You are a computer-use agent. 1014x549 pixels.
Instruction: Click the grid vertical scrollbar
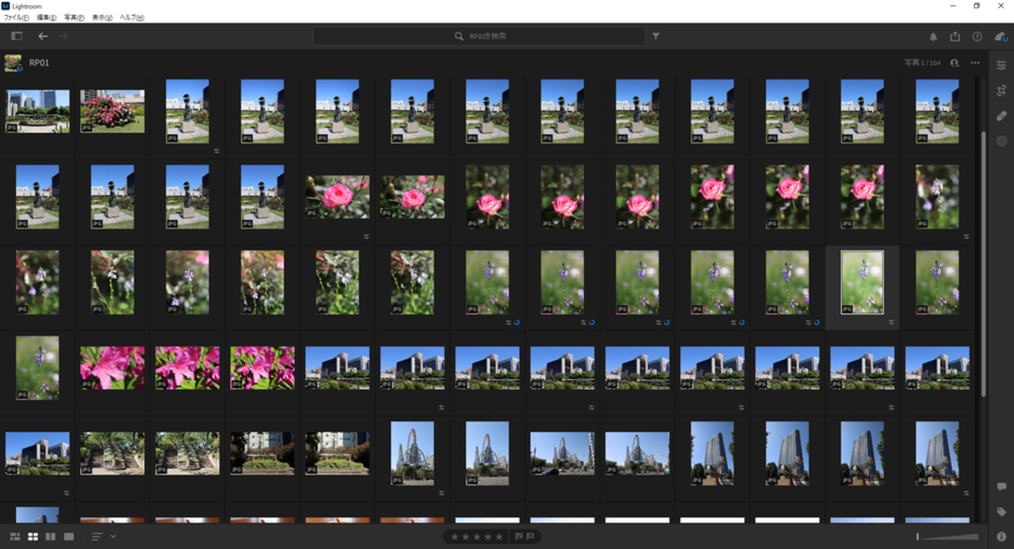tap(984, 265)
